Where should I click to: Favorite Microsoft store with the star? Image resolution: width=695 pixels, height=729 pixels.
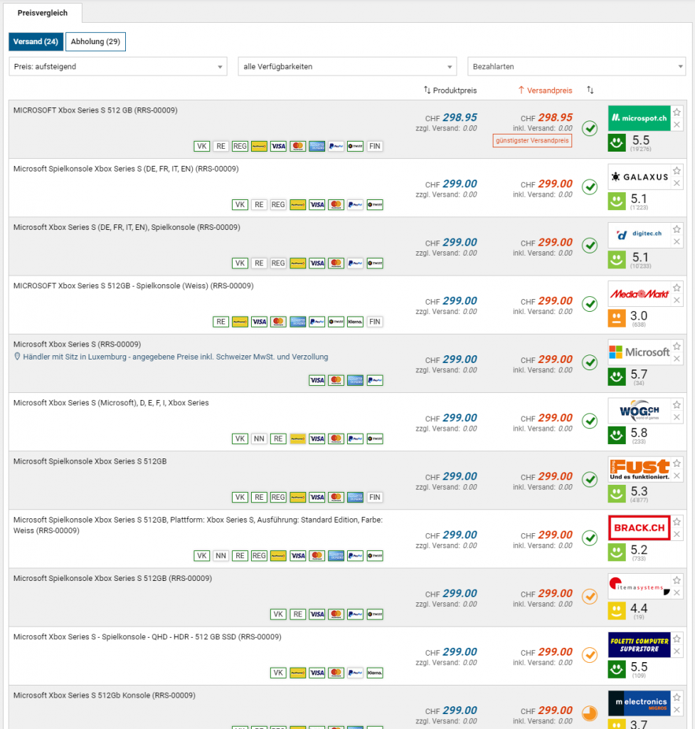click(x=677, y=347)
